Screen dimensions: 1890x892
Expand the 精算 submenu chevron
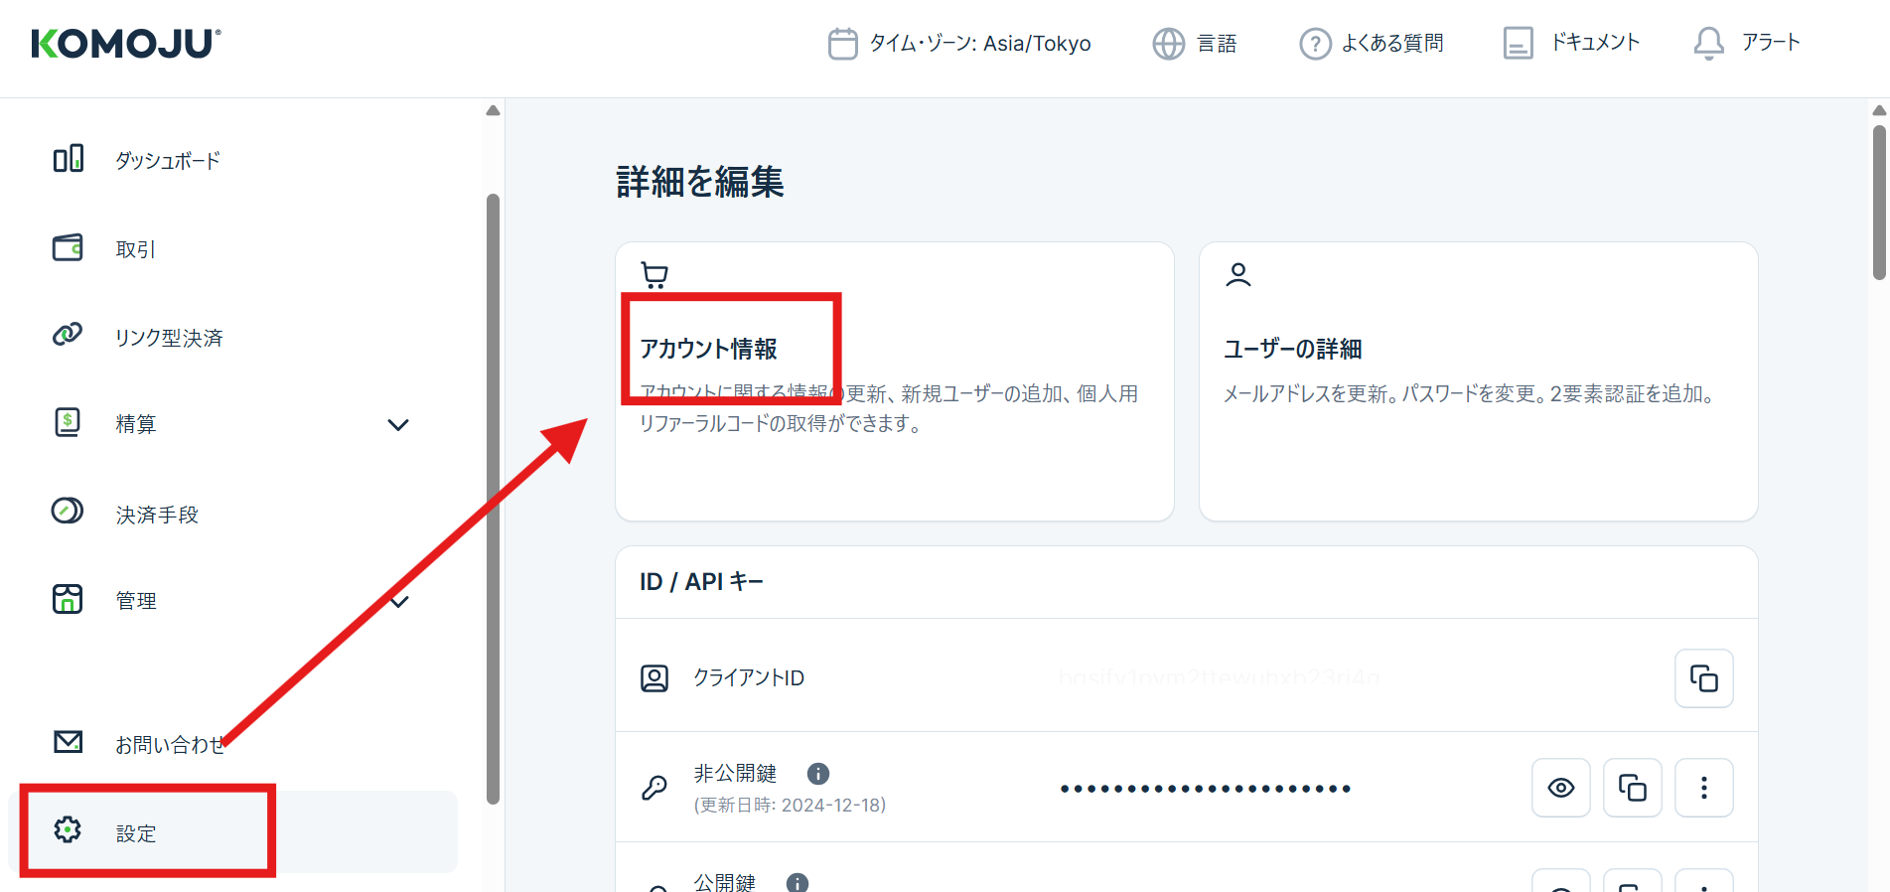click(398, 425)
